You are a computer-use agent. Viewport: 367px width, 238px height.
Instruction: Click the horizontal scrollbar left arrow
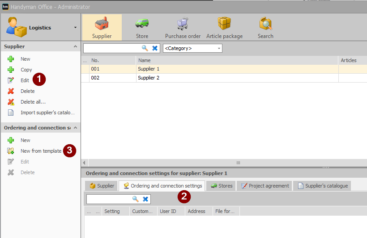click(x=84, y=163)
